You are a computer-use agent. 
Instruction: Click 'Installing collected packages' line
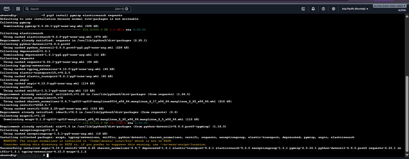tap(177, 137)
